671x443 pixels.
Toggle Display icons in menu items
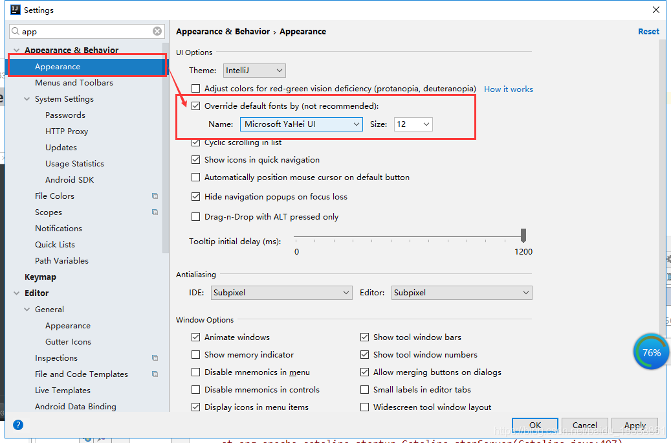click(x=195, y=407)
